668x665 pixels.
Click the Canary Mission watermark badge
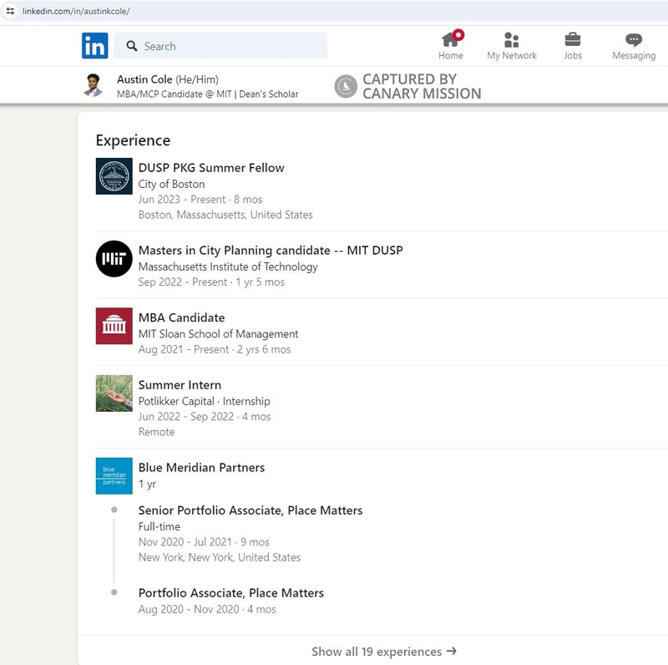pos(346,86)
